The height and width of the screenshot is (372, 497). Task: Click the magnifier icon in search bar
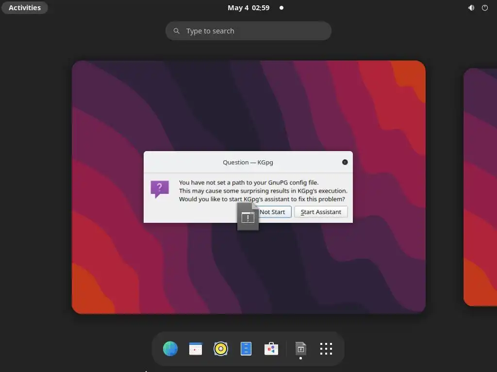[x=177, y=31]
